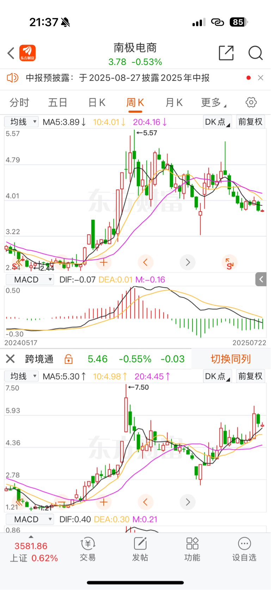Tap the orange lock icon beside 跨境通
This screenshot has width=271, height=590.
tap(69, 359)
